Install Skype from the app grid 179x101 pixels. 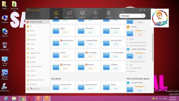[x=65, y=32]
